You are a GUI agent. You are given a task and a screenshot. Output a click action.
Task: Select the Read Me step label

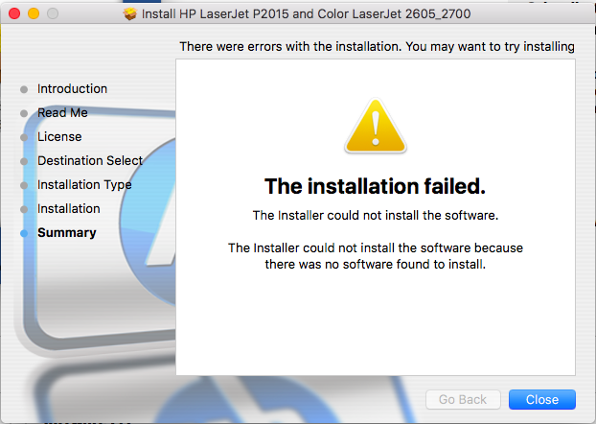point(62,112)
